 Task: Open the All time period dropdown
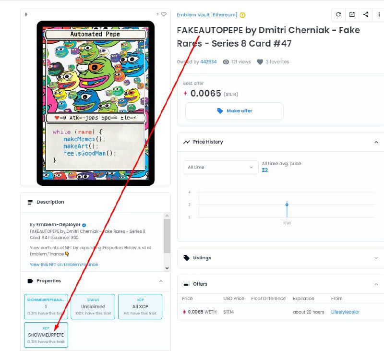tap(221, 167)
